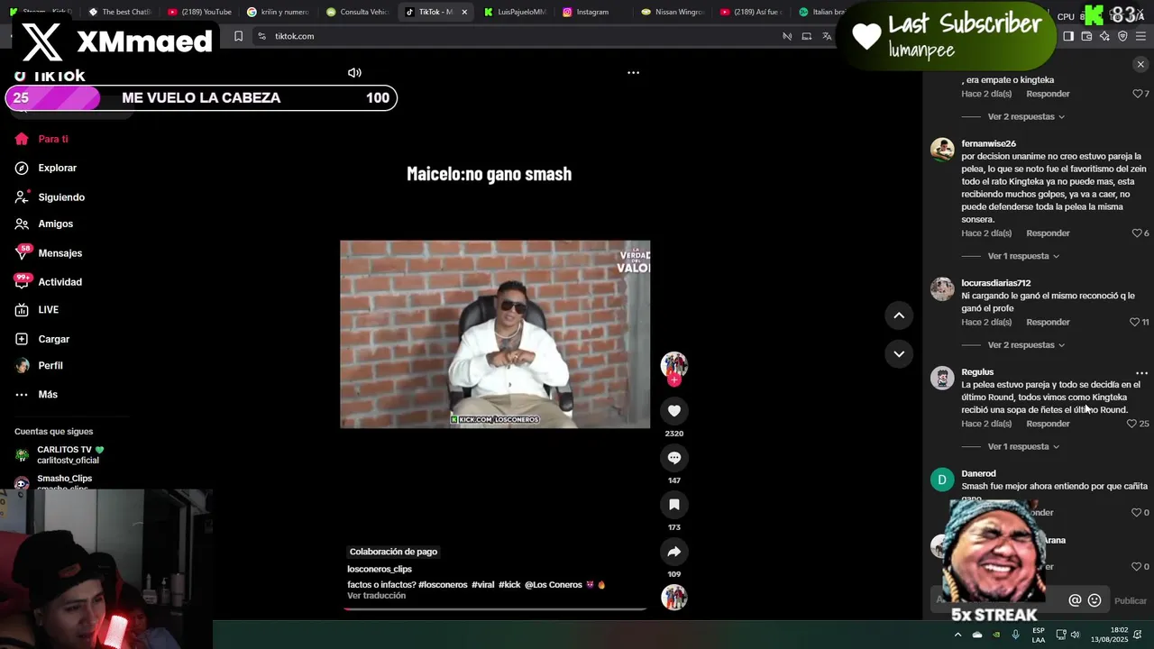
Task: Expand 'Ver 1 respuesta' under Regulus comment
Action: tap(1023, 447)
